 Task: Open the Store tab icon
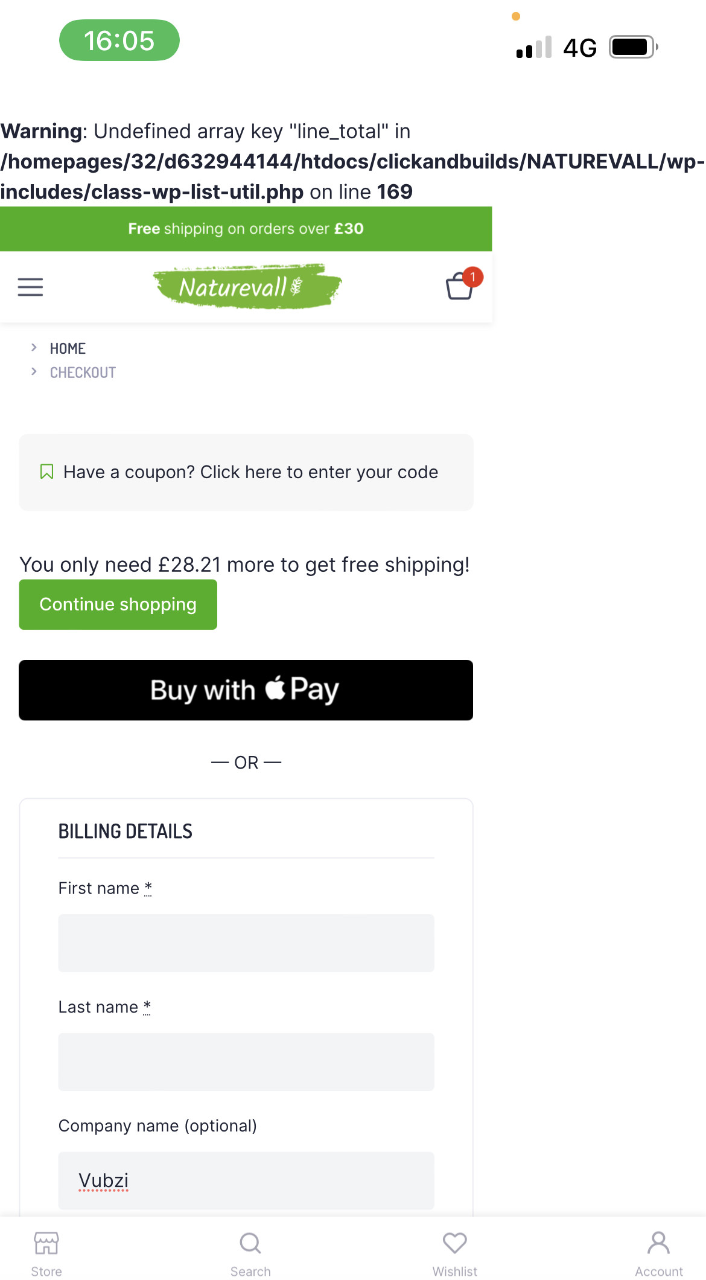tap(46, 1243)
